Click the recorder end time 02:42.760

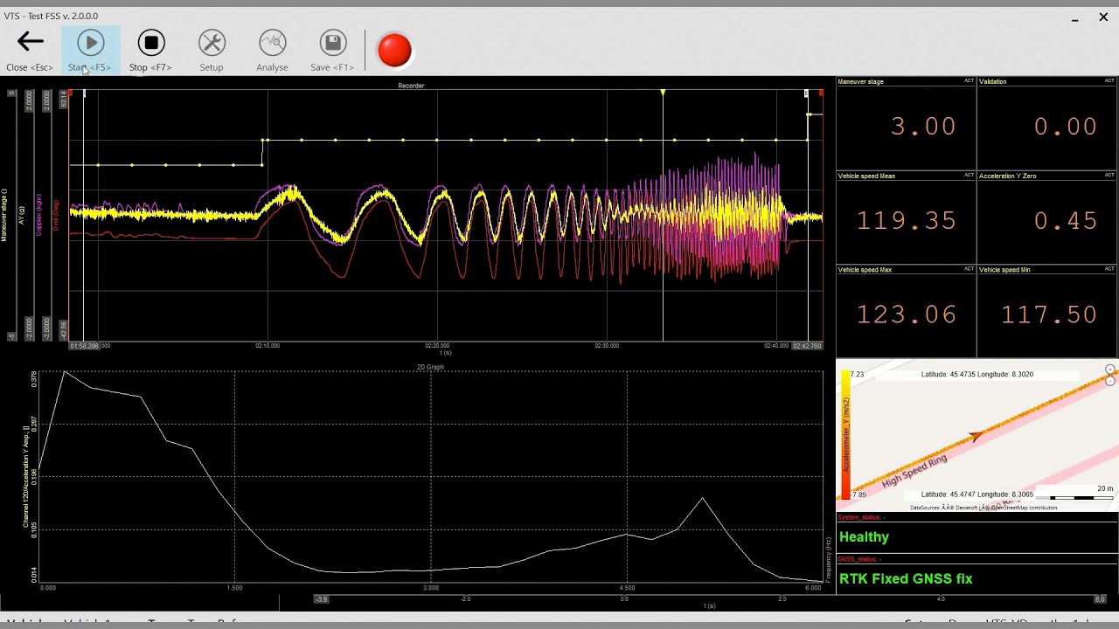[807, 346]
